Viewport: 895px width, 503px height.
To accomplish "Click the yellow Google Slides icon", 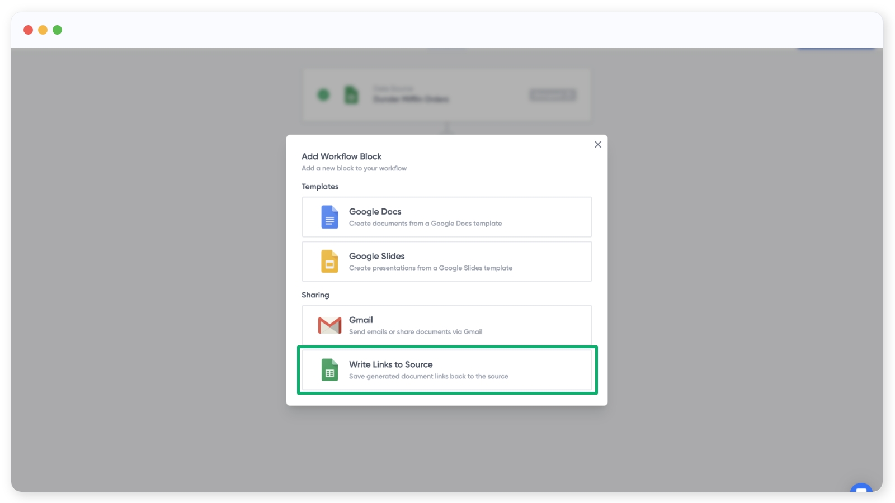I will point(329,262).
